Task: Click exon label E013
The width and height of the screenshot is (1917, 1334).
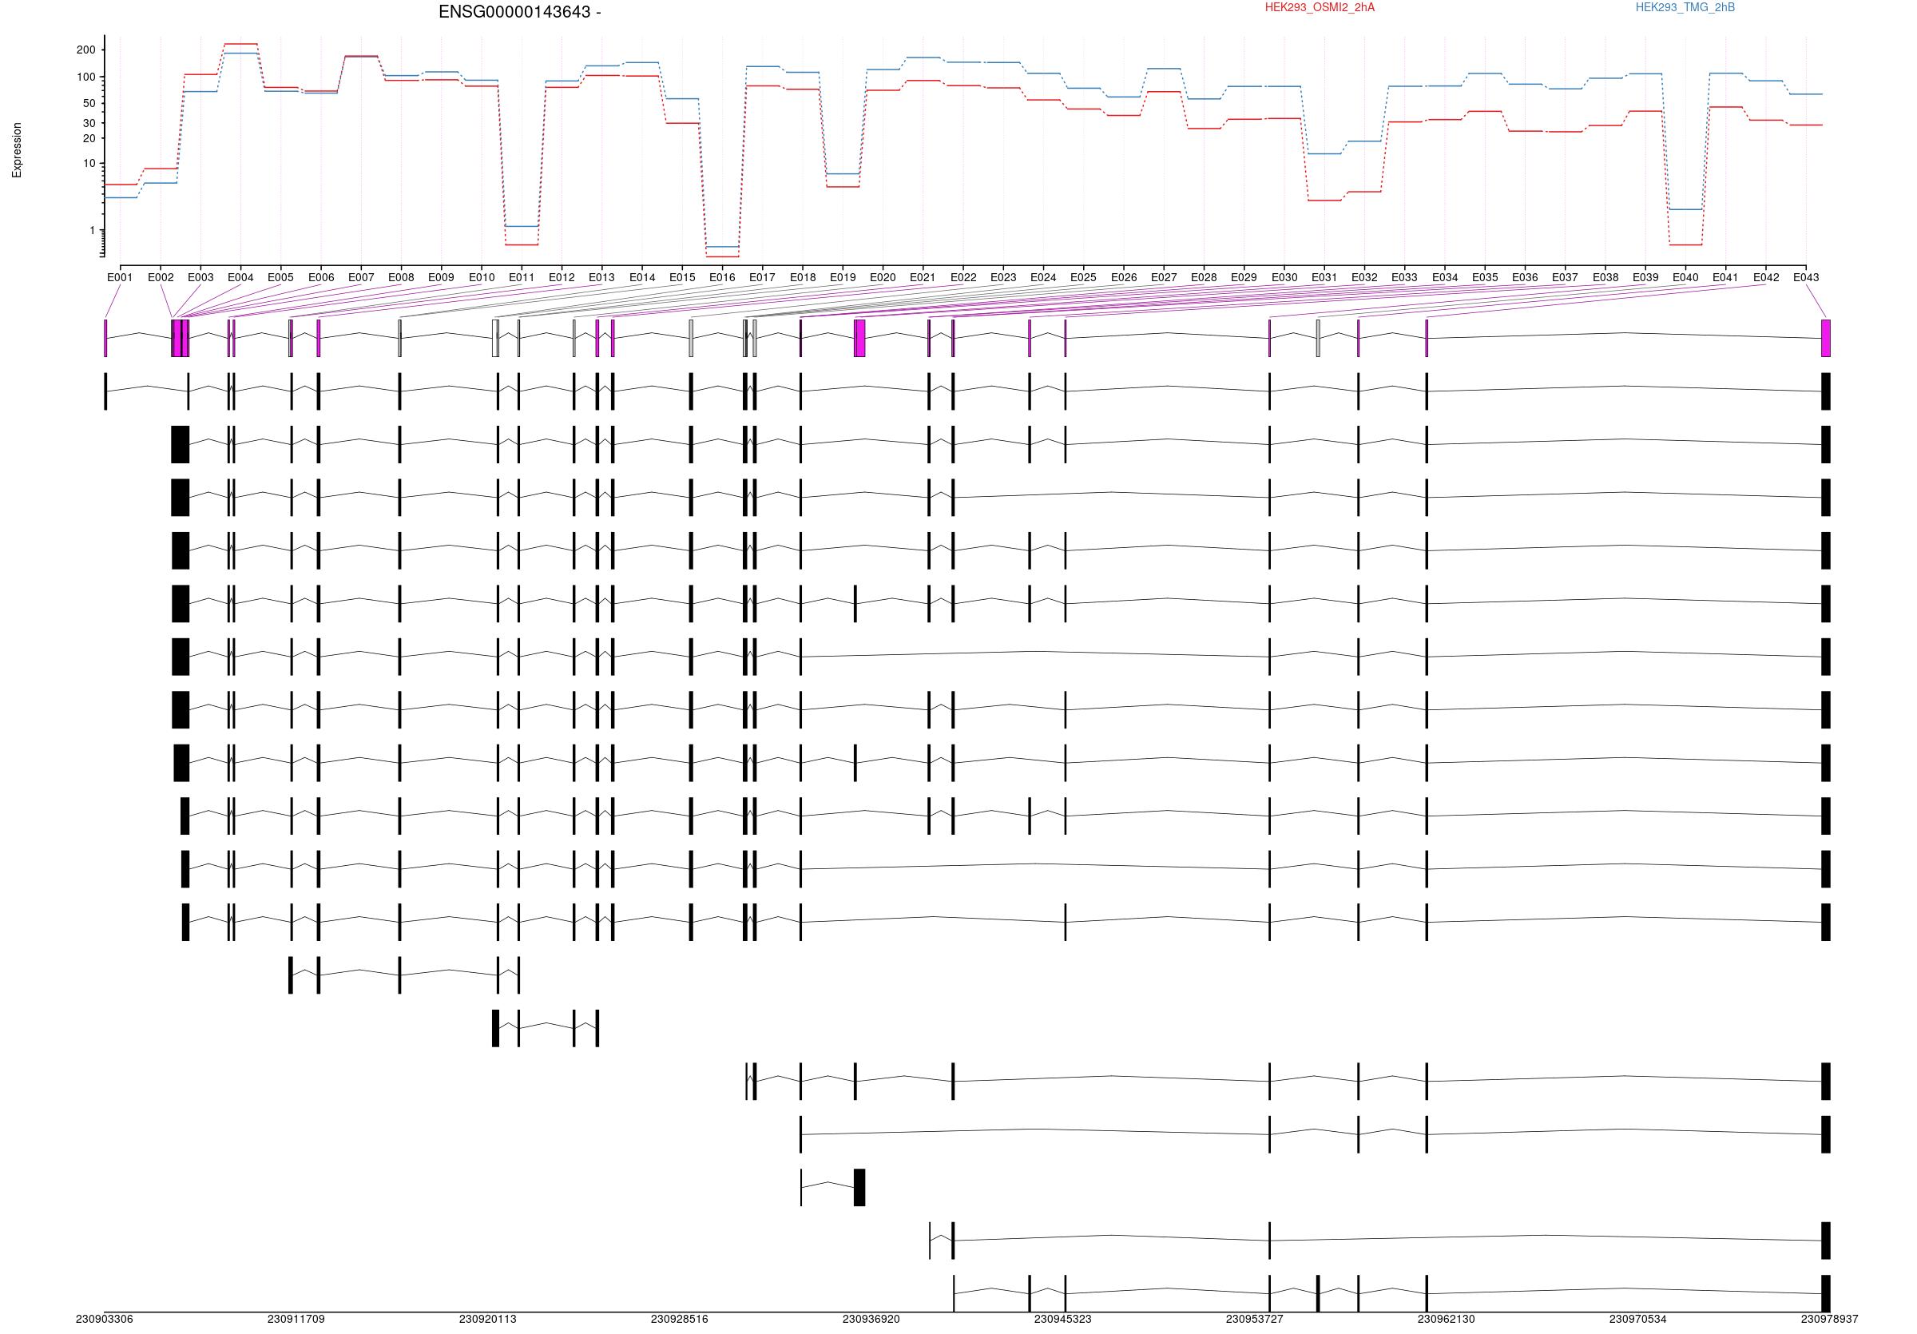Action: (x=602, y=277)
